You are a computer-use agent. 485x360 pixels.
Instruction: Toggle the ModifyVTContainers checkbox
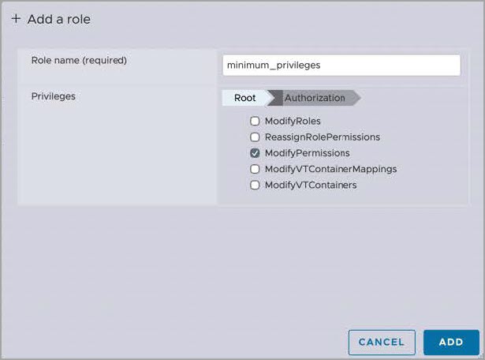(255, 186)
